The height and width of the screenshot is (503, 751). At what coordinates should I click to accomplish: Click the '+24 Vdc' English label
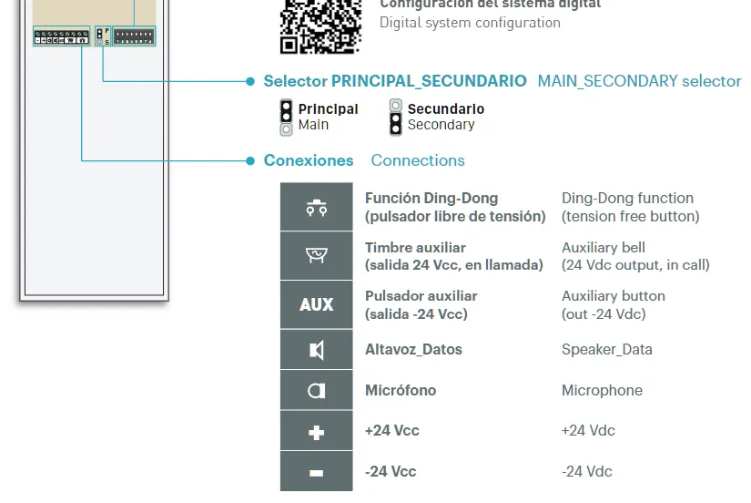pos(588,431)
